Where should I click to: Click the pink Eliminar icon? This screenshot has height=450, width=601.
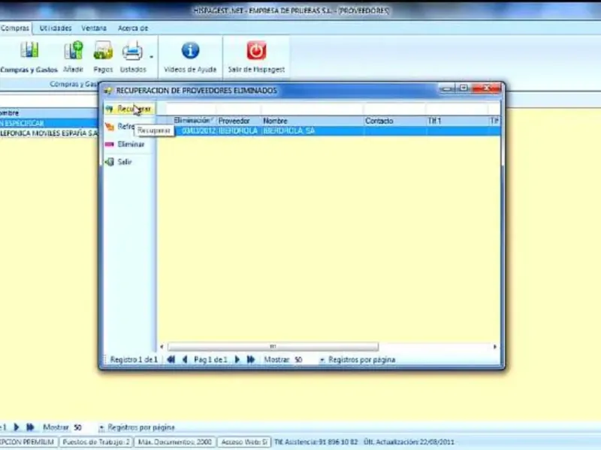[x=109, y=144]
